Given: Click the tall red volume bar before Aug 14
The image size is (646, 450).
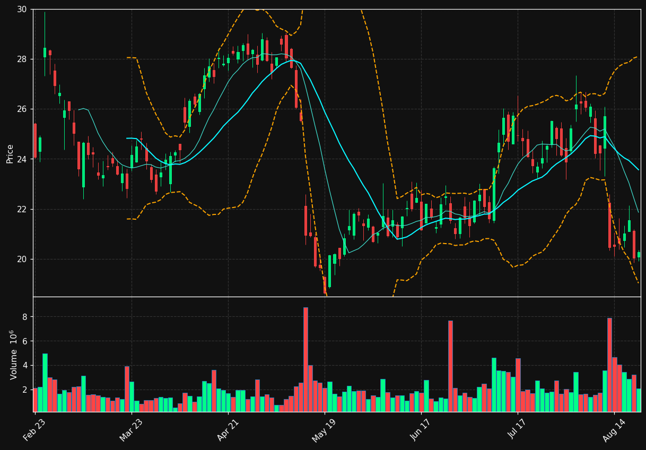Looking at the screenshot, I should click(x=609, y=365).
